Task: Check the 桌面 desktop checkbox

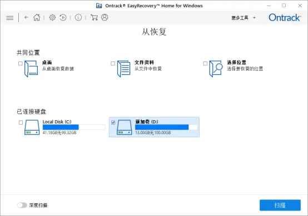Action: pos(21,63)
